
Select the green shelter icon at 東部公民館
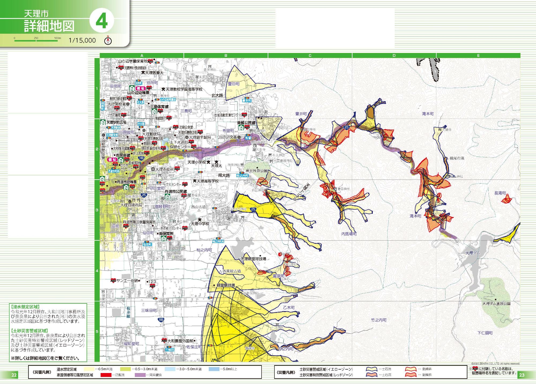(x=241, y=128)
